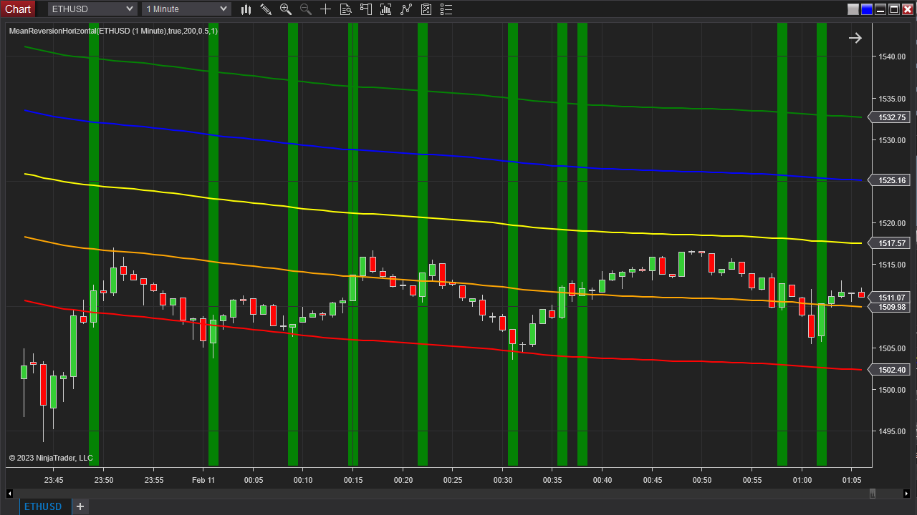Image resolution: width=917 pixels, height=515 pixels.
Task: Open the Indicators bar-chart icon
Action: [x=386, y=9]
